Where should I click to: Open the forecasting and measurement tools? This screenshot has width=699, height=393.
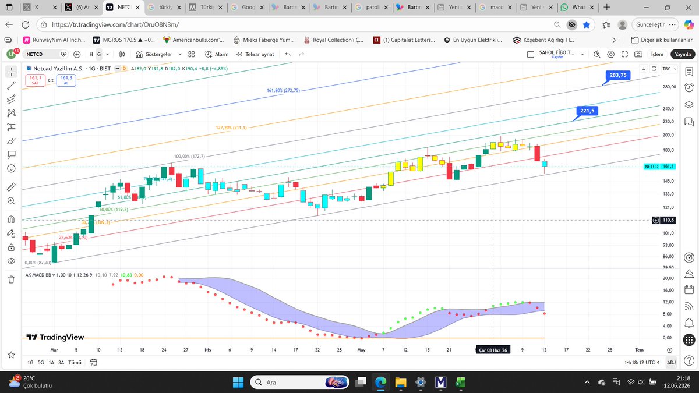(x=12, y=128)
